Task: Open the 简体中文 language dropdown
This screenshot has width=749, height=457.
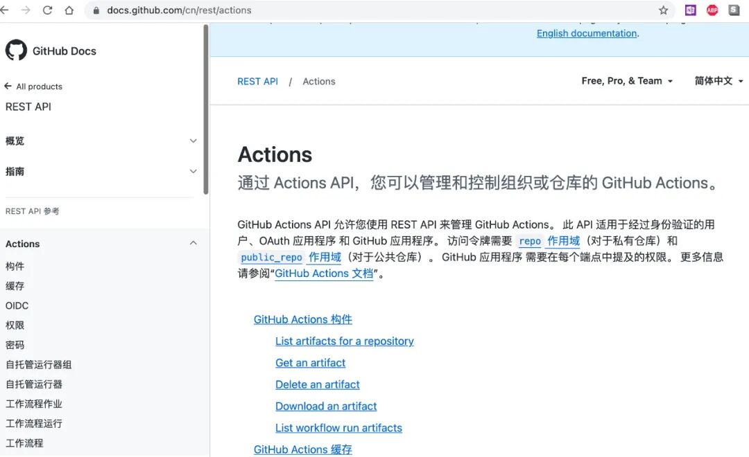Action: tap(718, 81)
